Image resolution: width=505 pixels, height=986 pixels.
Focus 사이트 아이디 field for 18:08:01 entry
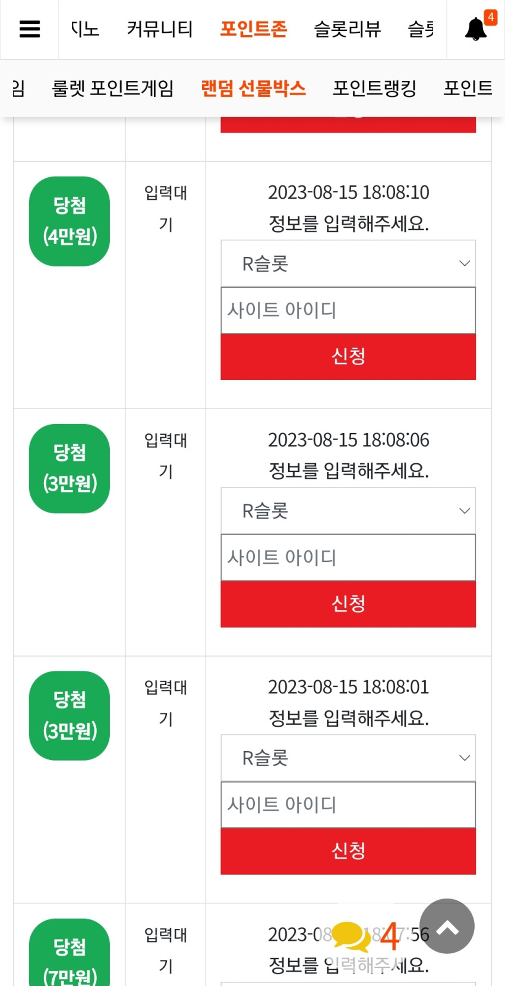[348, 805]
